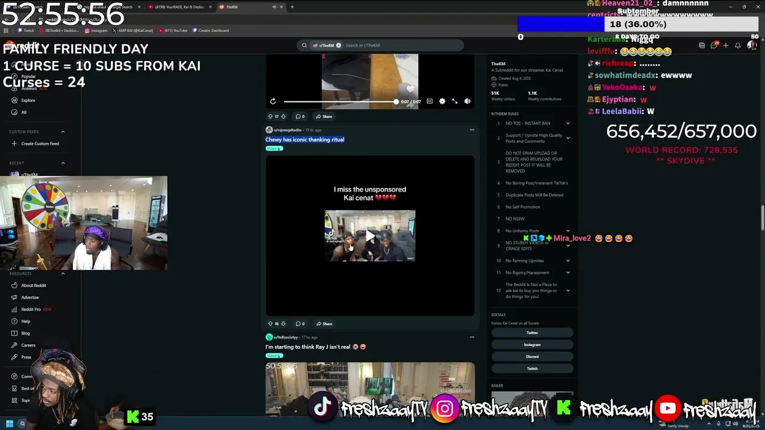Mute the TheKM browser tab audio
The height and width of the screenshot is (430, 765).
pos(274,7)
